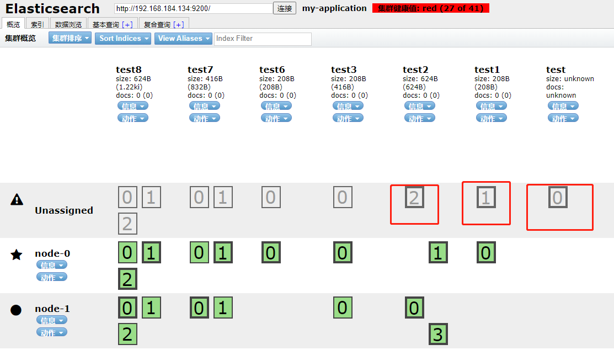This screenshot has height=355, width=614.
Task: Open 信息 dropdown under test6
Action: (276, 106)
